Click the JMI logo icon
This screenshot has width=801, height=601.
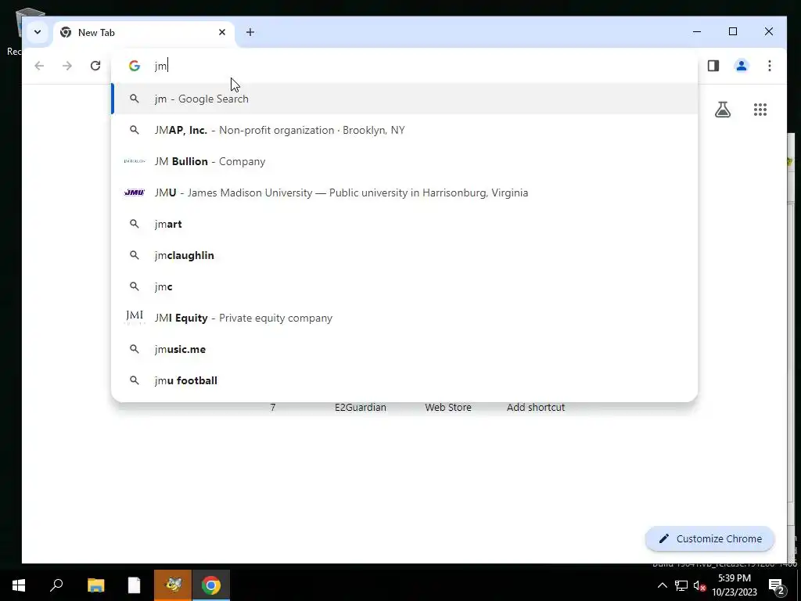point(135,317)
